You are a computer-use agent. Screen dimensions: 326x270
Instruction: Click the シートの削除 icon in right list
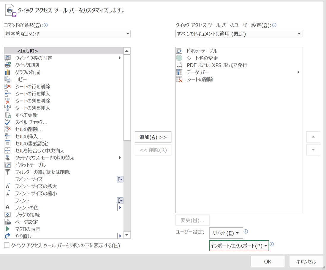click(179, 80)
